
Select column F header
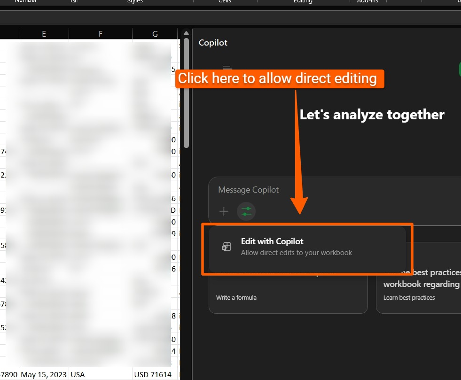(101, 34)
